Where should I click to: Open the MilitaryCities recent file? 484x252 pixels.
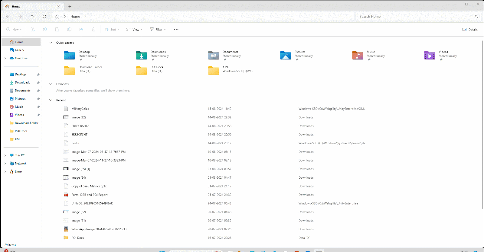point(80,109)
